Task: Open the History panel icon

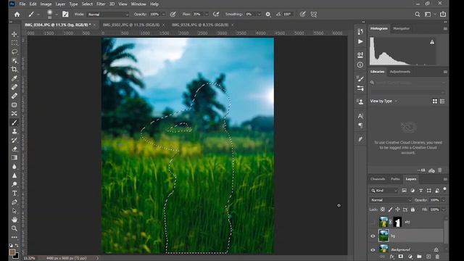Action: 360,32
